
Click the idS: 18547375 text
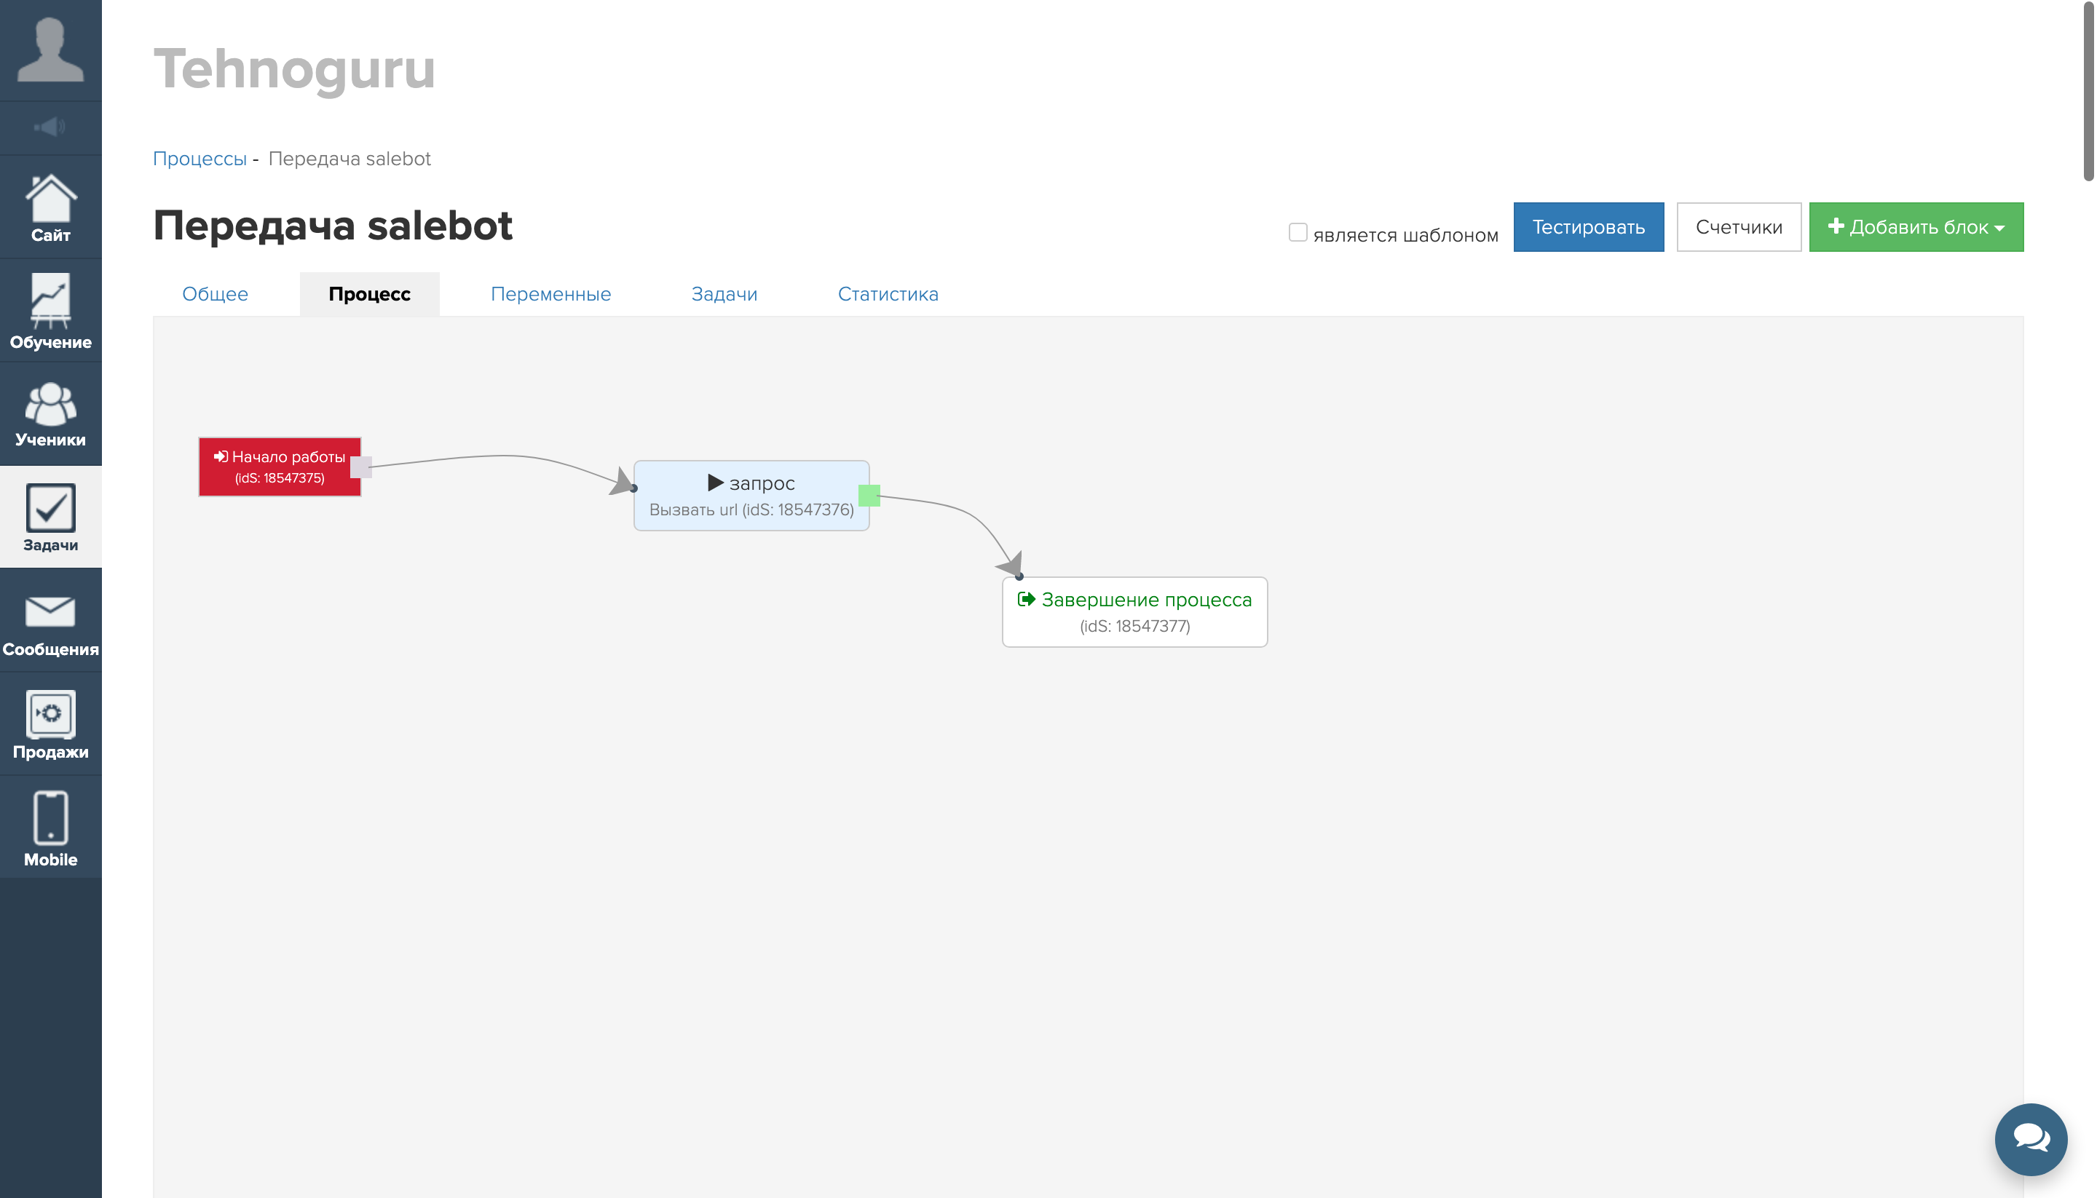[x=280, y=478]
